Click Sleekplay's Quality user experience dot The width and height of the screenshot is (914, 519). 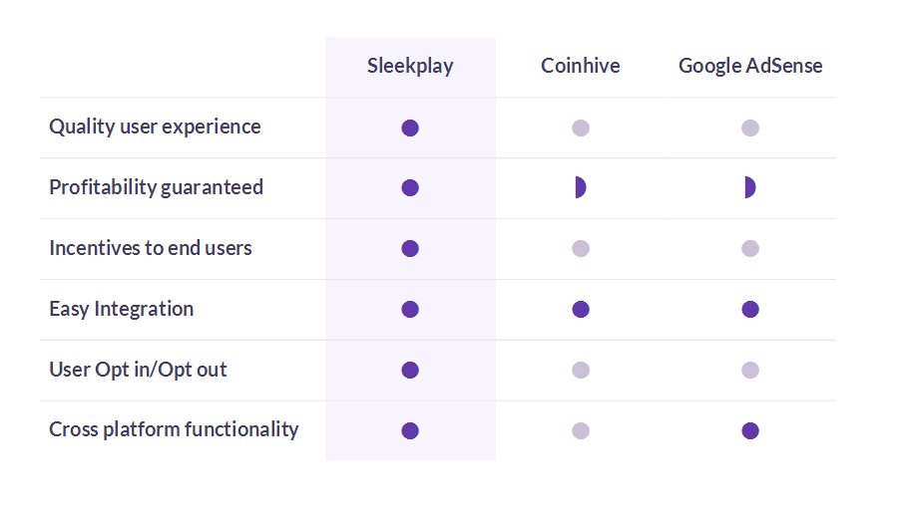point(410,129)
